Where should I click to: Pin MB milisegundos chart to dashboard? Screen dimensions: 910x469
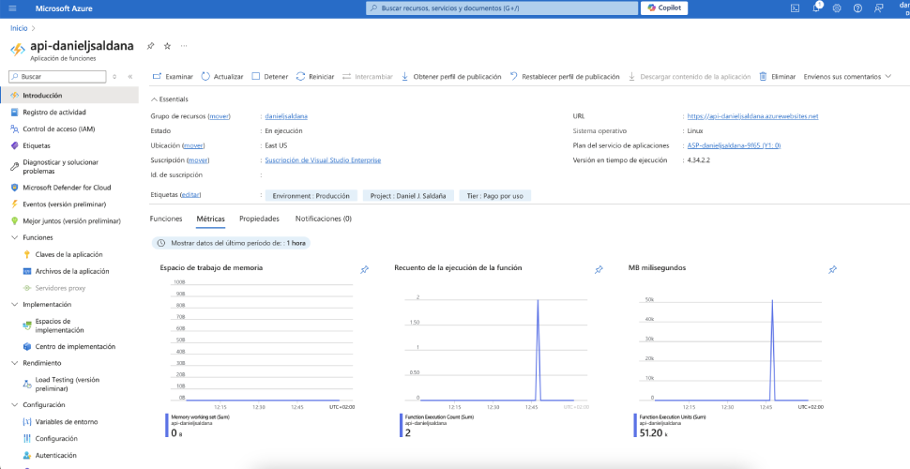832,270
